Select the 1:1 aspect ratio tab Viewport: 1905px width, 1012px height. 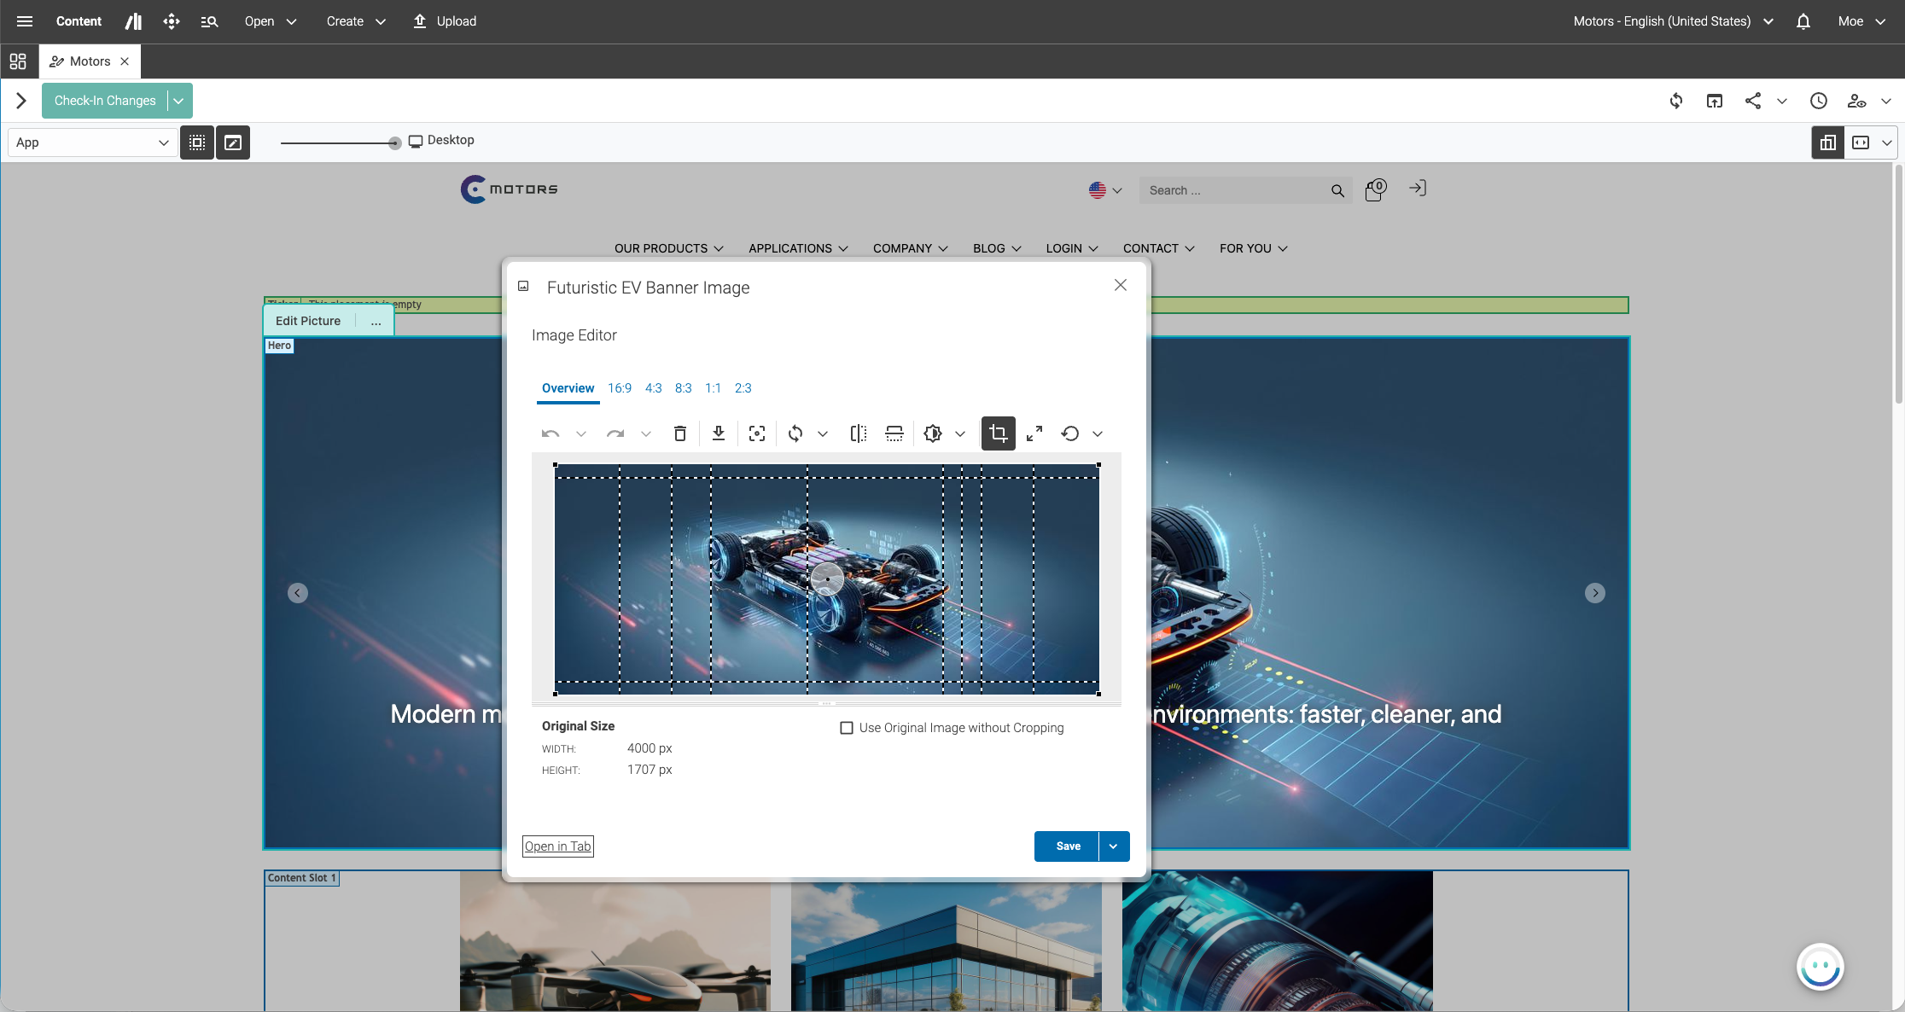(713, 388)
